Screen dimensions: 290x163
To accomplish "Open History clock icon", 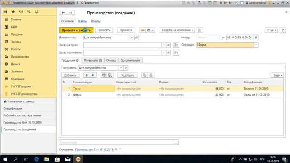I will [x=21, y=11].
